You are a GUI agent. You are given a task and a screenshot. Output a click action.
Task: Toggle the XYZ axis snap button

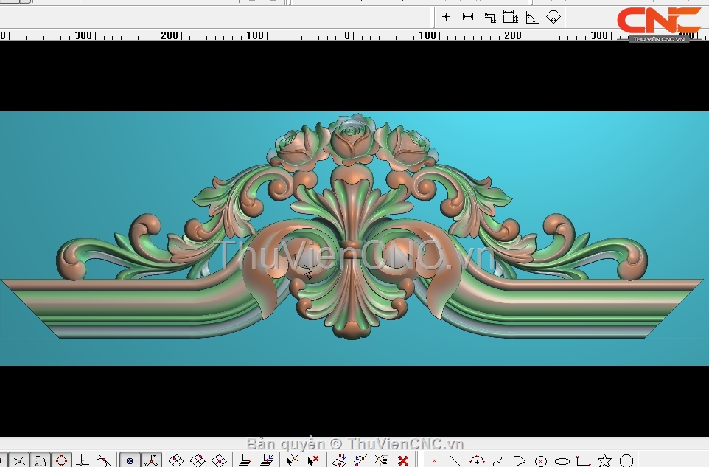tap(151, 461)
